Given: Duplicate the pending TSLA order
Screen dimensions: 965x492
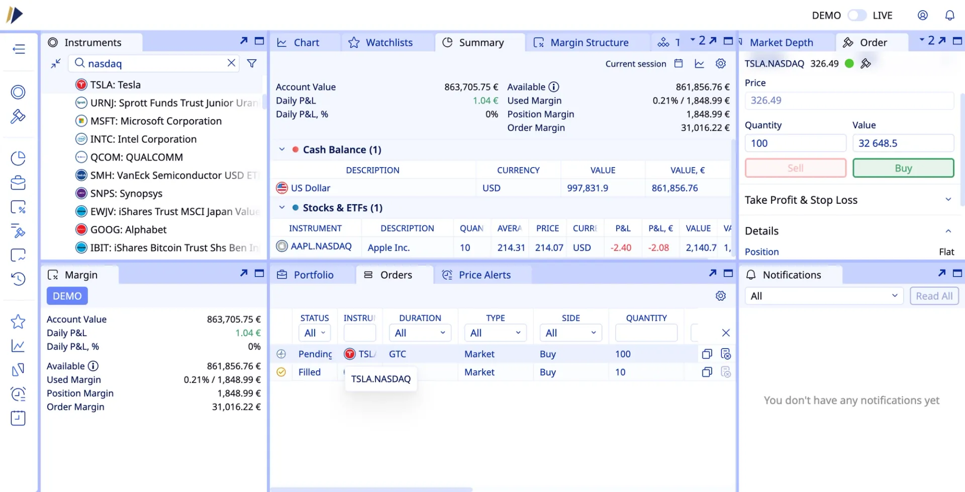Looking at the screenshot, I should tap(707, 354).
